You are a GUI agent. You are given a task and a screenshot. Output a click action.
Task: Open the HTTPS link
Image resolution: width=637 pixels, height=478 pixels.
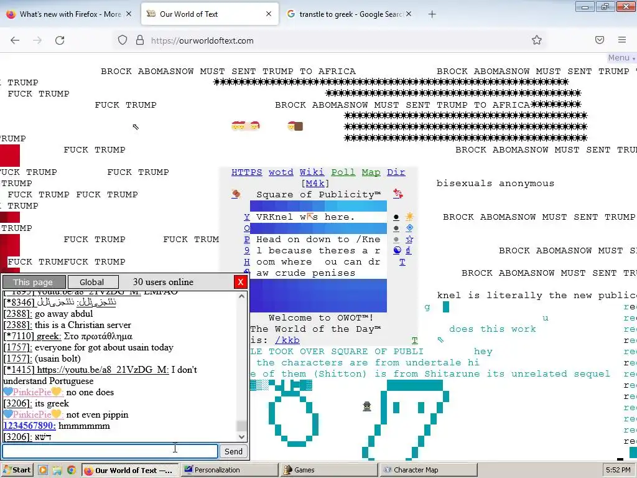click(x=246, y=172)
